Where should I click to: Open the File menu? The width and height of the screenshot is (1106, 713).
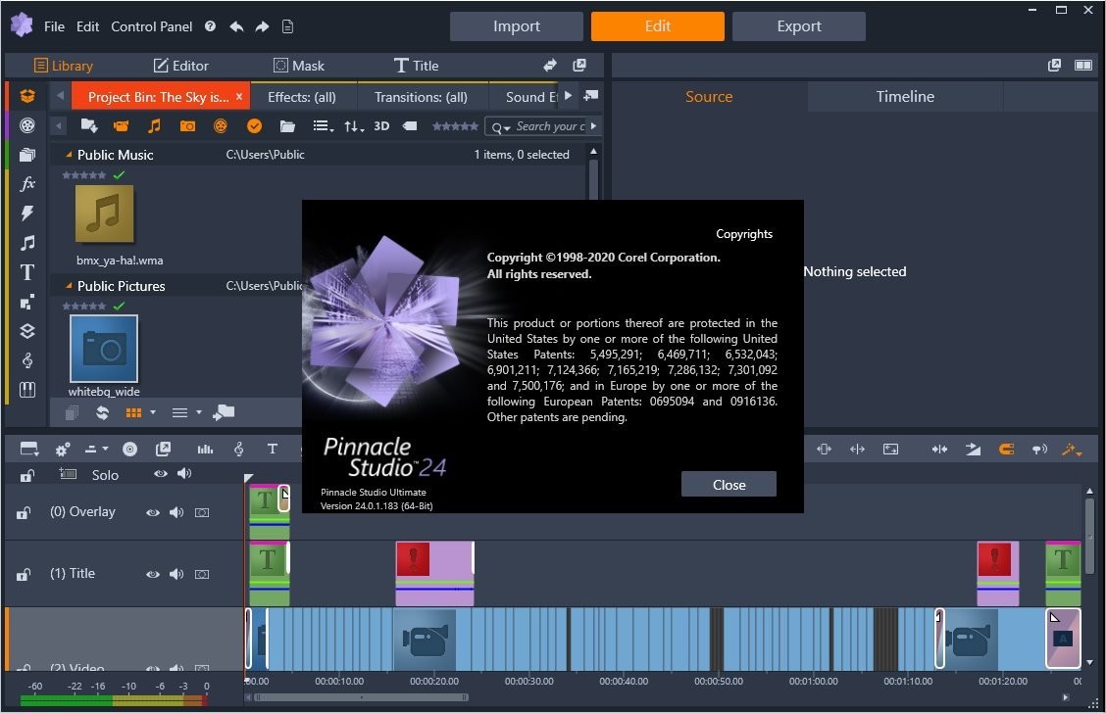54,26
